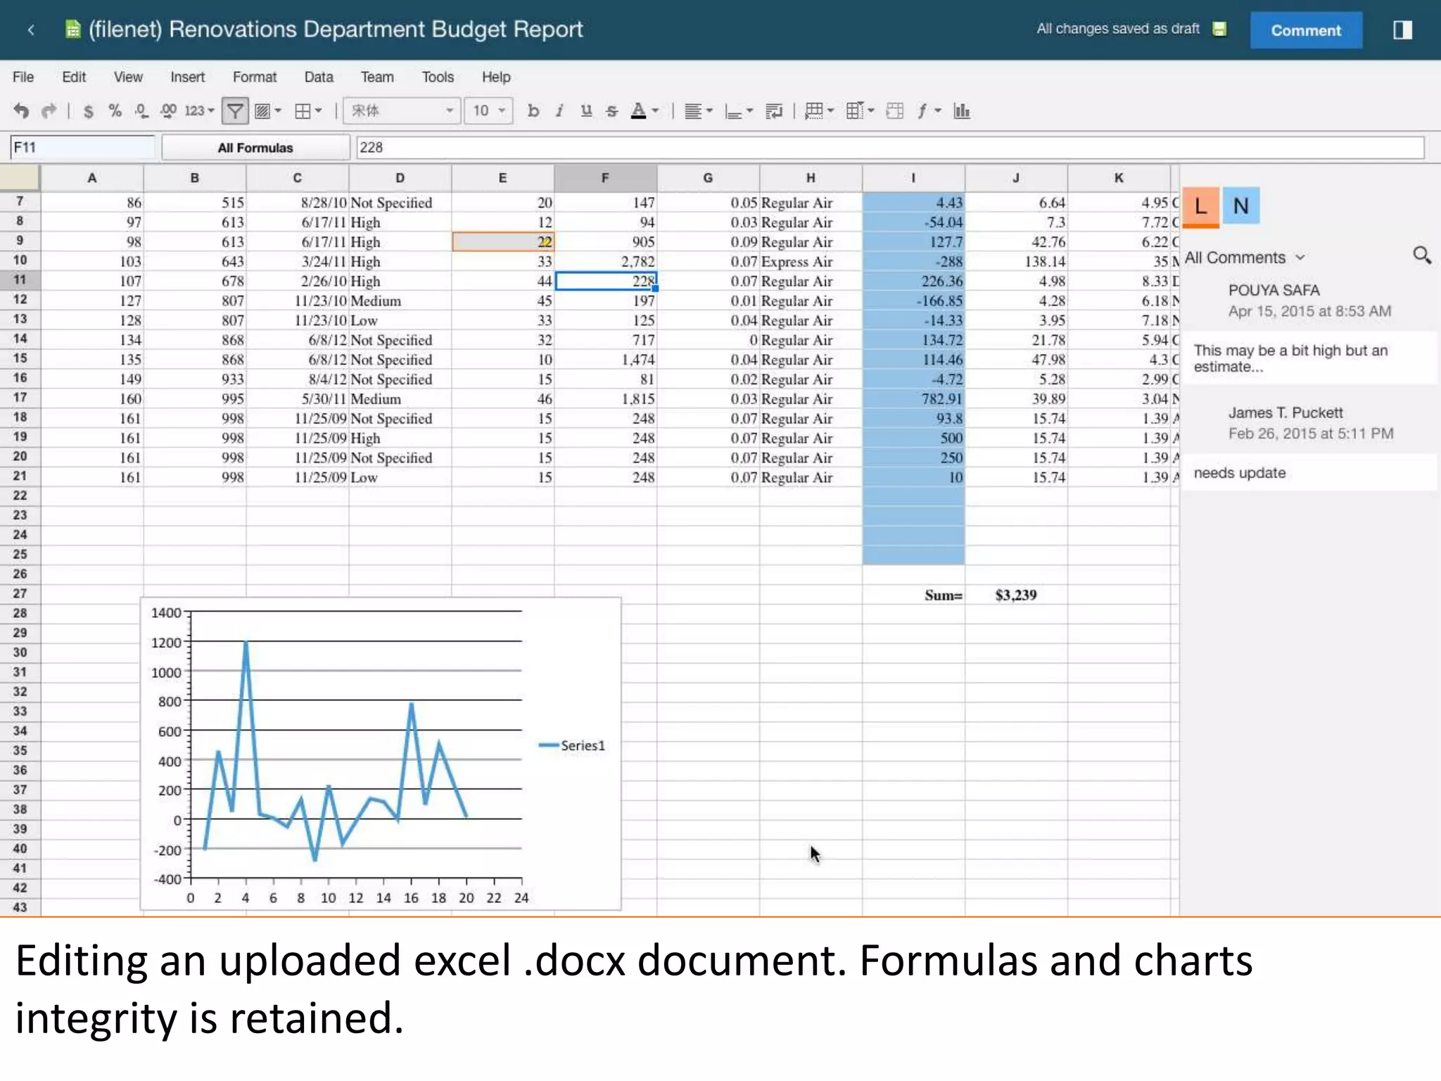Open the cell fill pattern dropdown
The height and width of the screenshot is (1081, 1441).
coord(268,110)
